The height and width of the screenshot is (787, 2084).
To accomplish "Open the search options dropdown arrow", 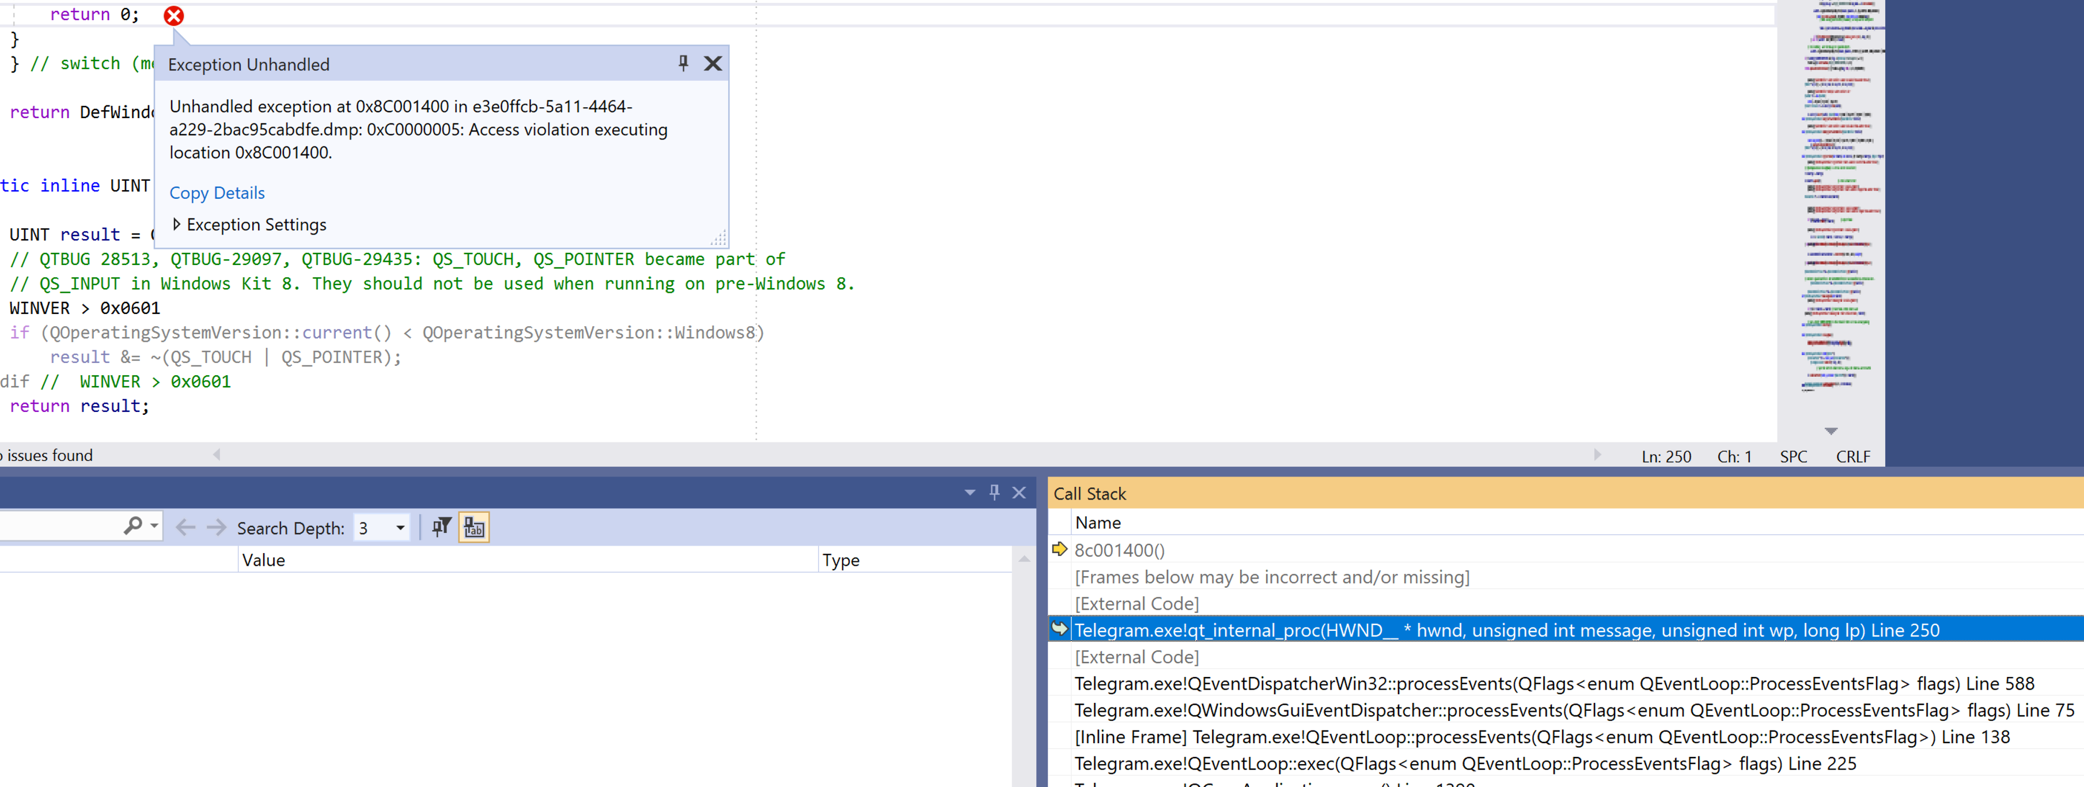I will (154, 527).
